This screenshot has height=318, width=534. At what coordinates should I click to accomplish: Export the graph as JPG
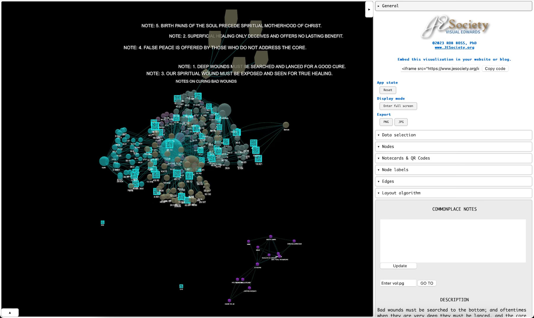pyautogui.click(x=401, y=122)
